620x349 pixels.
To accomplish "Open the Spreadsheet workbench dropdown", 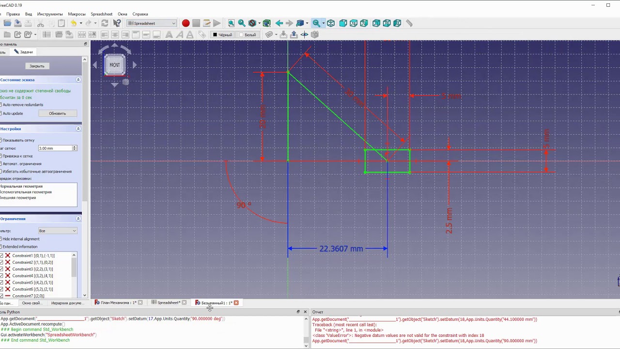I will 152,23.
